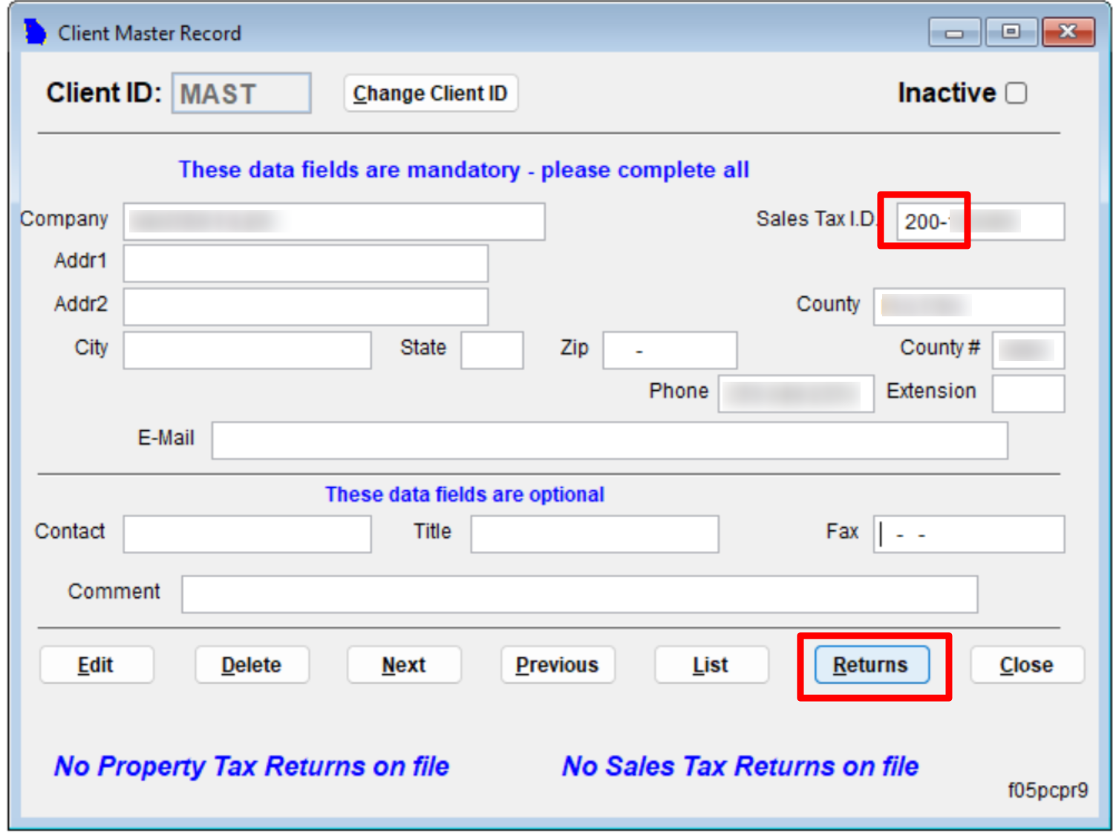The image size is (1116, 834).
Task: Click the County # field
Action: pyautogui.click(x=1028, y=350)
